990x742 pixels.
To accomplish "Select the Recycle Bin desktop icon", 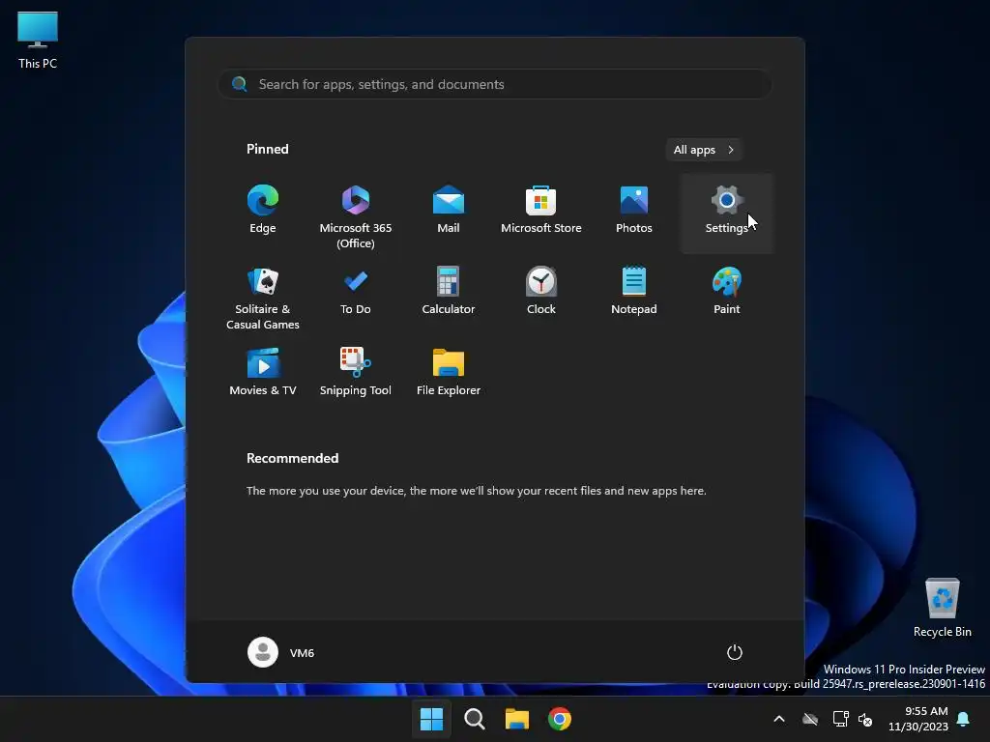I will (x=942, y=608).
